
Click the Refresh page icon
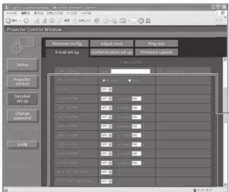click(x=45, y=21)
